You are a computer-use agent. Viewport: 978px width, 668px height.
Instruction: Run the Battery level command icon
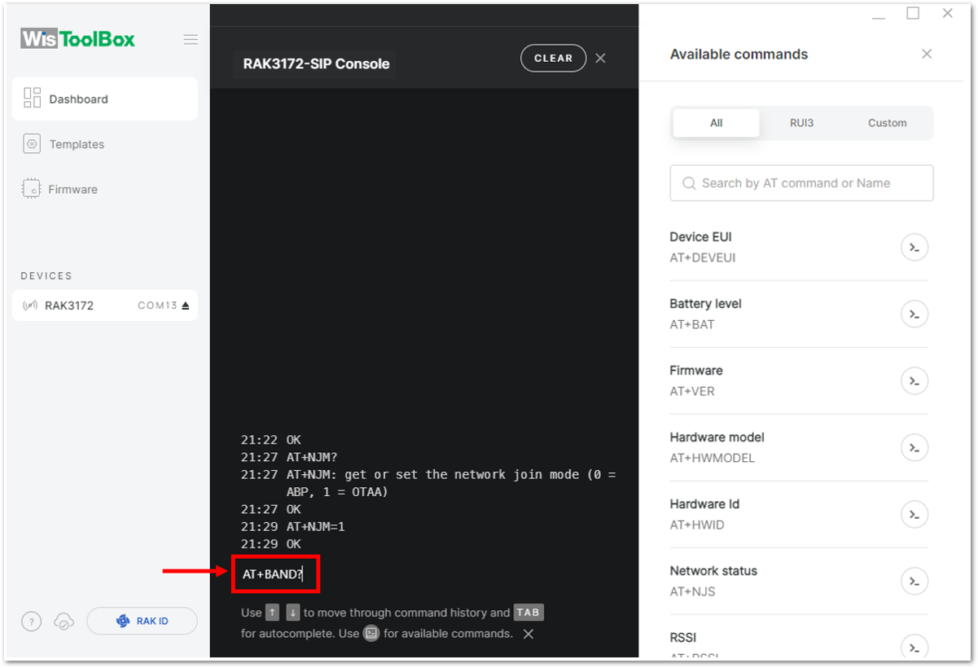[x=914, y=314]
